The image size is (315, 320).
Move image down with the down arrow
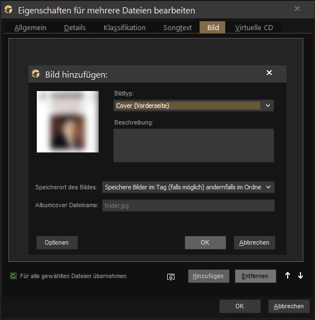pos(301,275)
